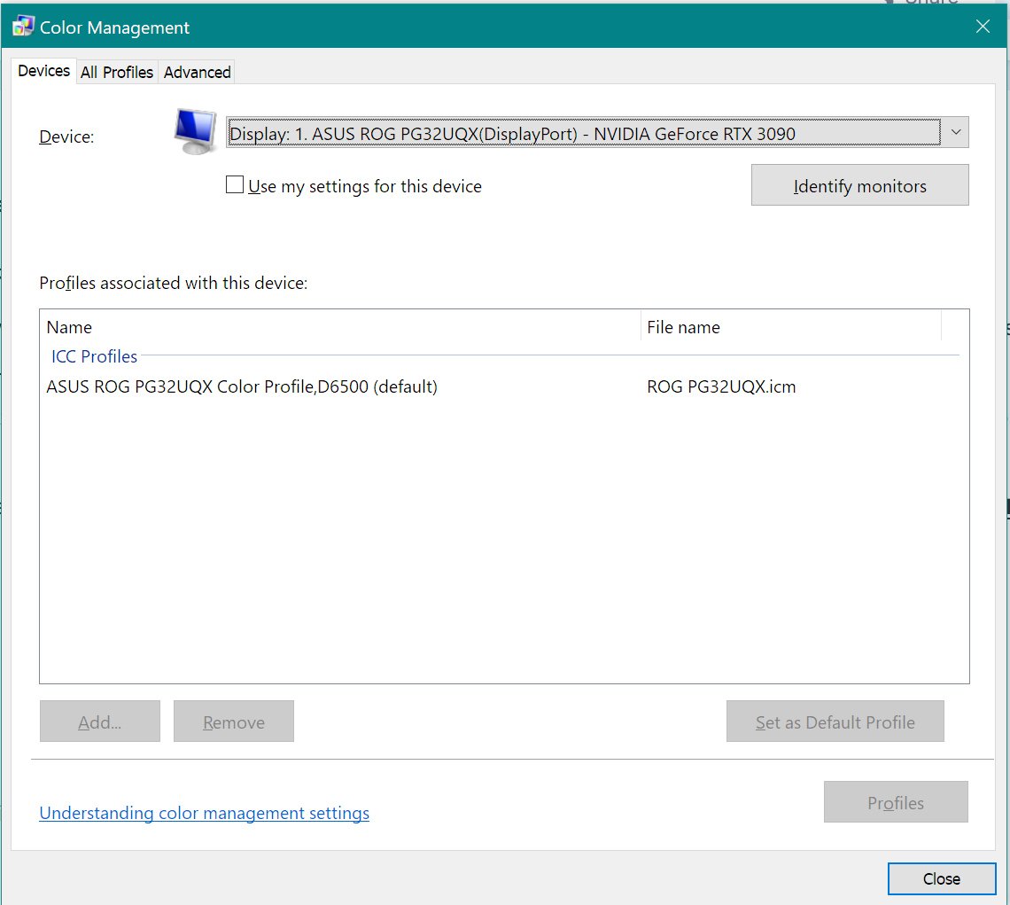
Task: Click the Add... button
Action: pyautogui.click(x=100, y=722)
